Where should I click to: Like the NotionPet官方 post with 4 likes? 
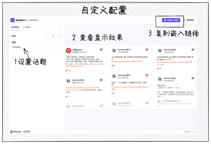pos(158,69)
